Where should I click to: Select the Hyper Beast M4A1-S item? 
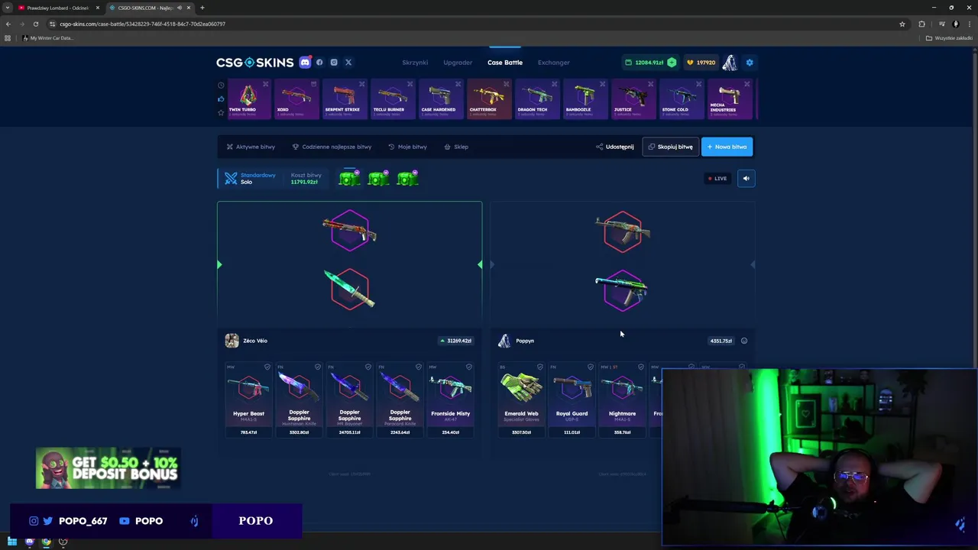coord(248,400)
